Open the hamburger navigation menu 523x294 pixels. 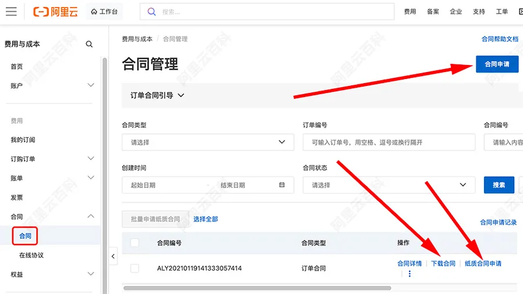tap(11, 12)
